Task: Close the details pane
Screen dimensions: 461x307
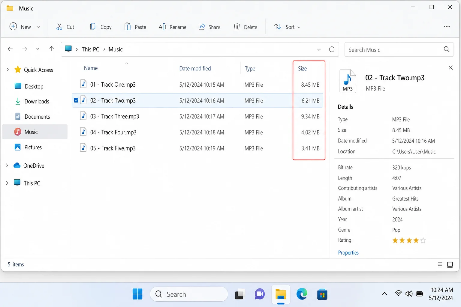Action: click(x=450, y=68)
